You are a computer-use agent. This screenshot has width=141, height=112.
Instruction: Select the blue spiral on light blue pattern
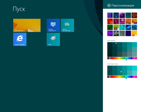(134, 27)
